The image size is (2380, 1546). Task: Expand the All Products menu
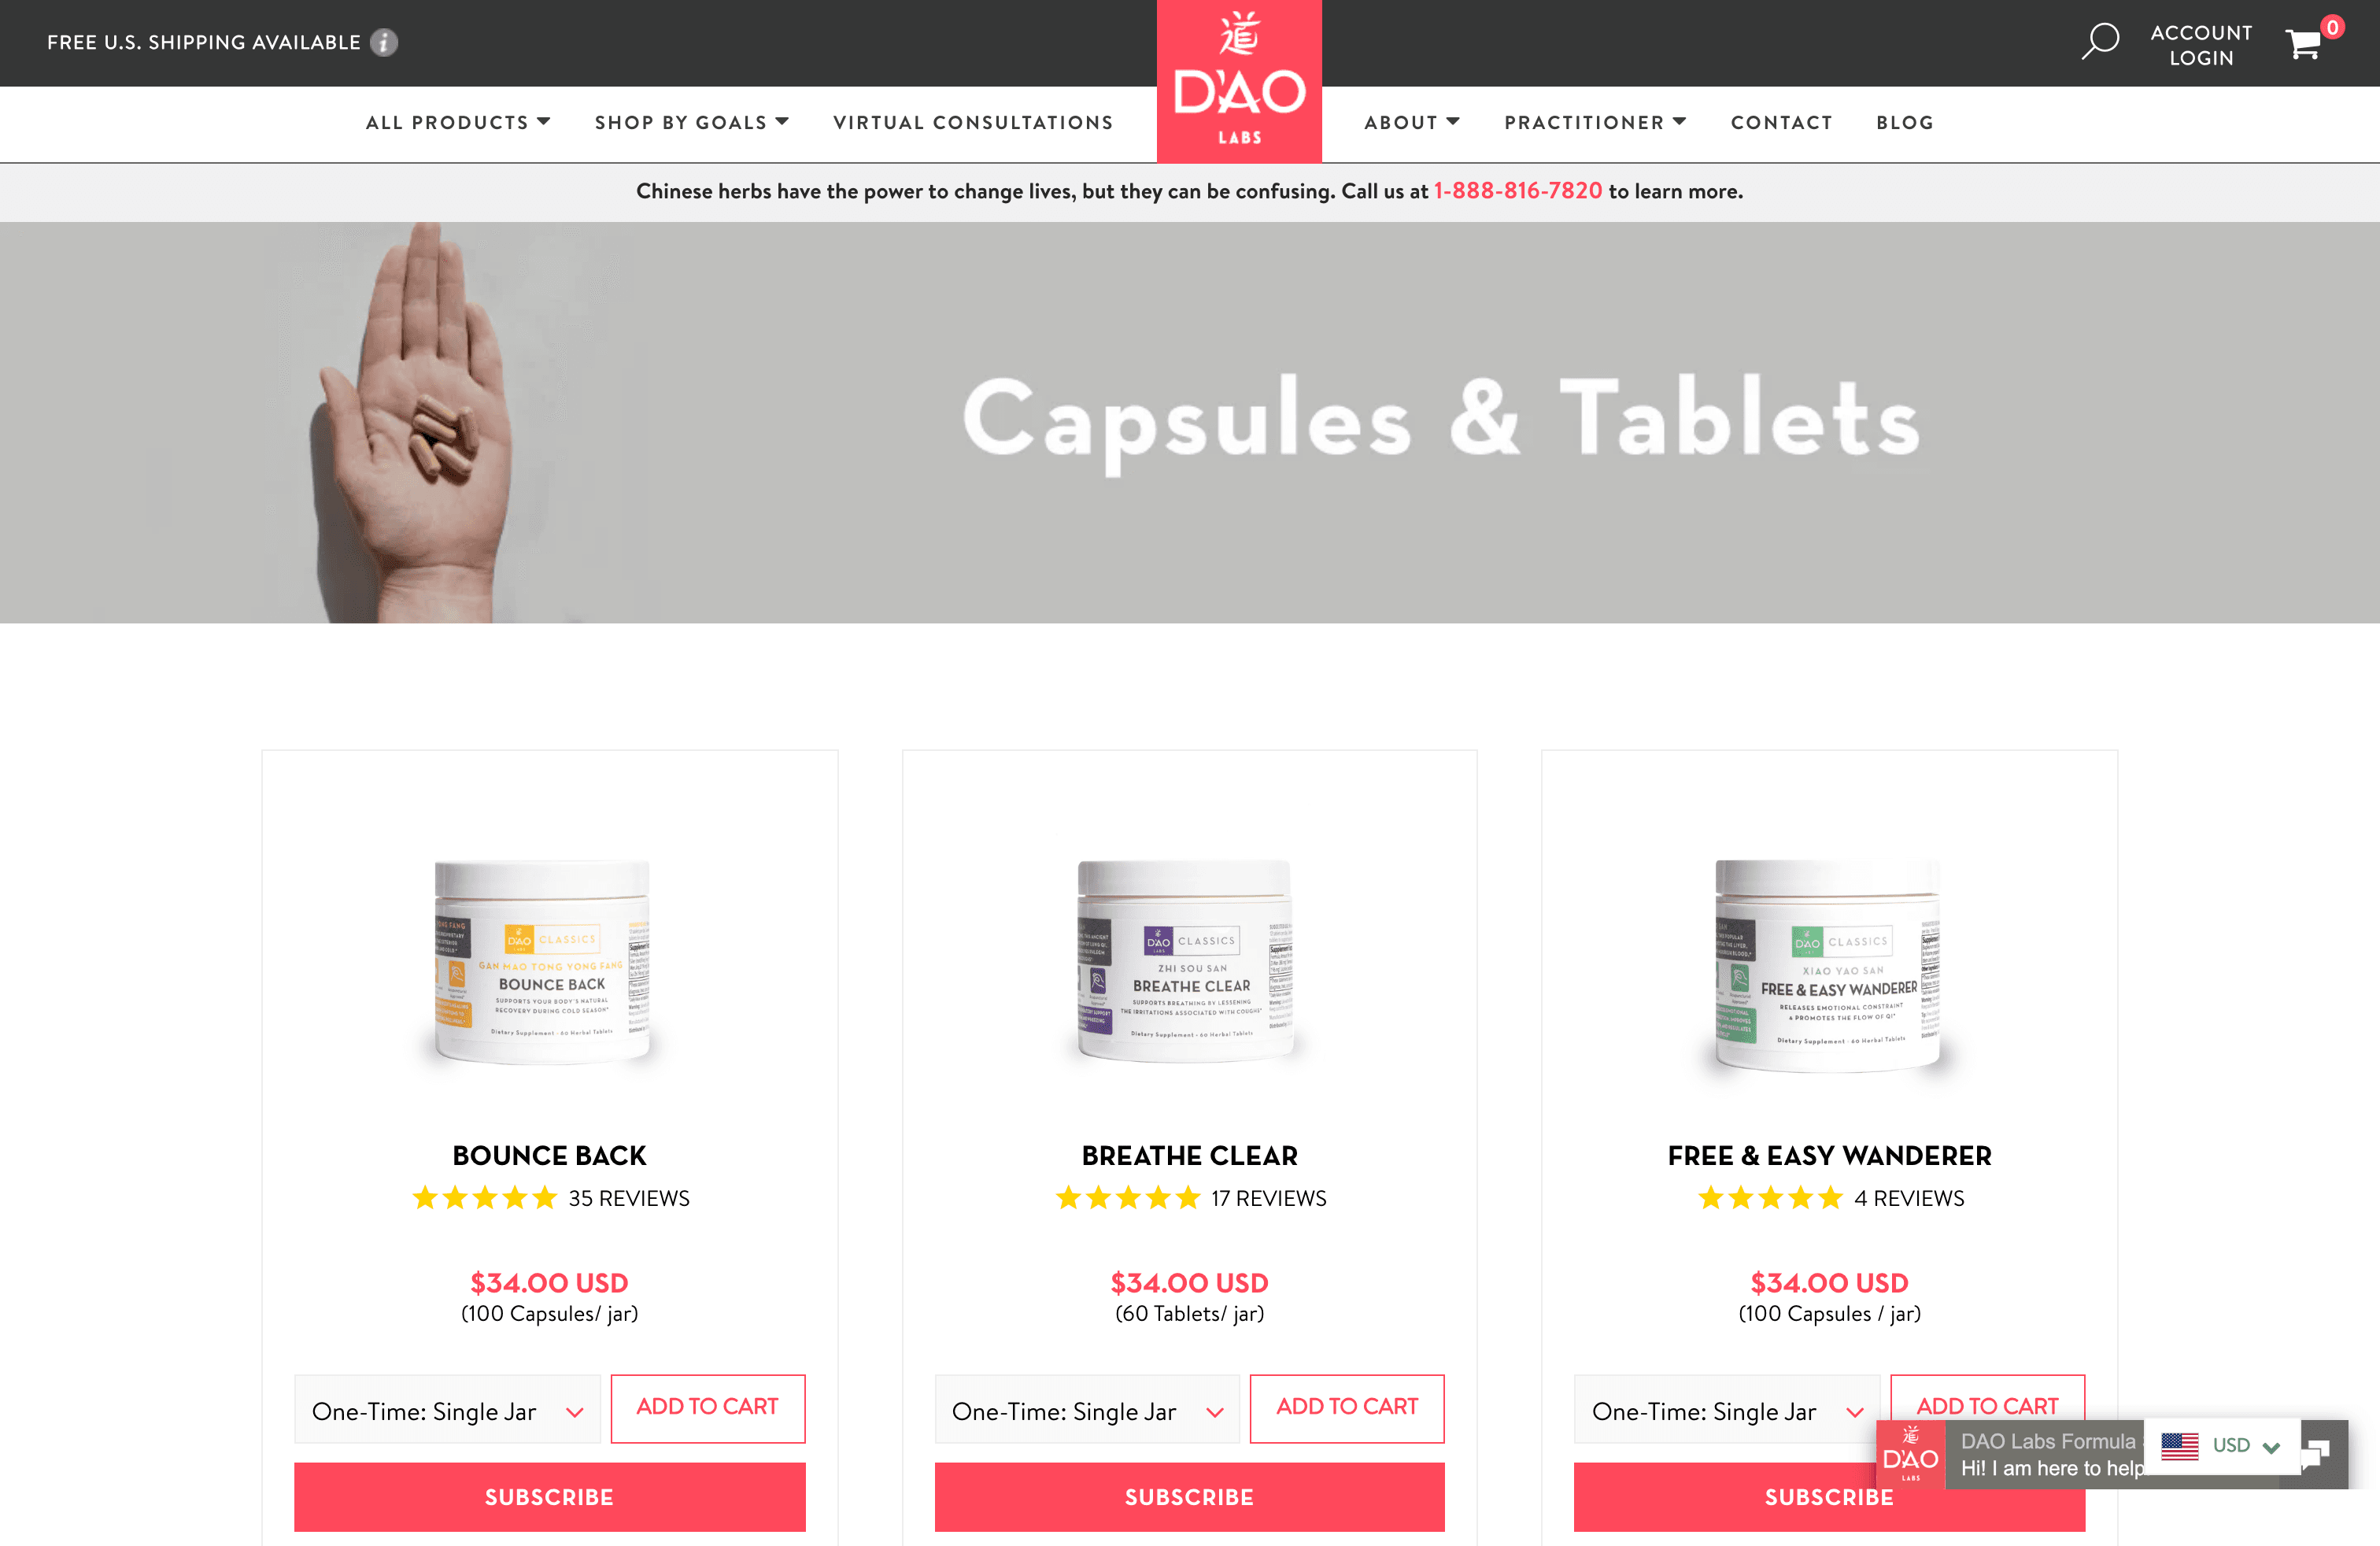pyautogui.click(x=458, y=123)
